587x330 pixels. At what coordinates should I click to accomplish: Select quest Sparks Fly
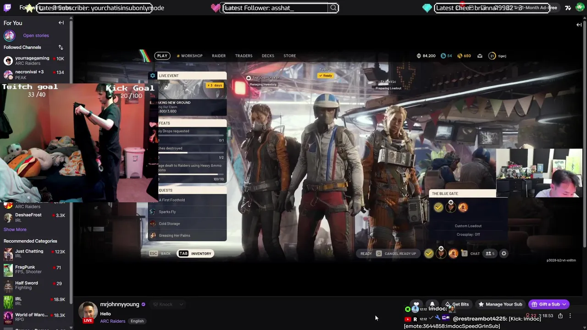[x=188, y=212]
